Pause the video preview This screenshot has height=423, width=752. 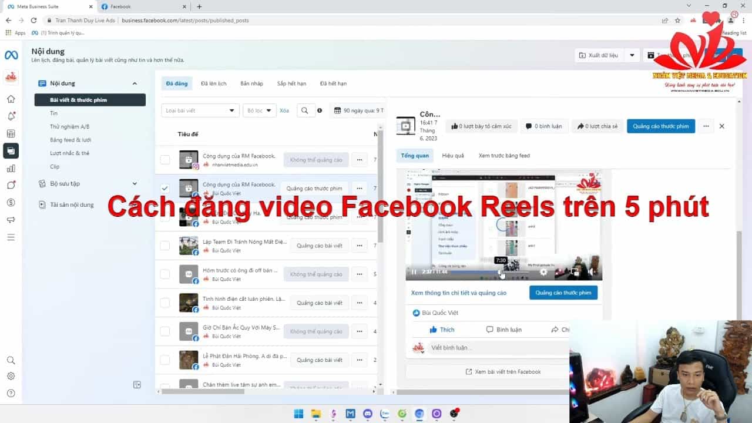point(414,272)
